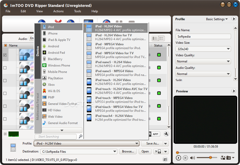
Task: Play the preview video
Action: tap(178, 158)
